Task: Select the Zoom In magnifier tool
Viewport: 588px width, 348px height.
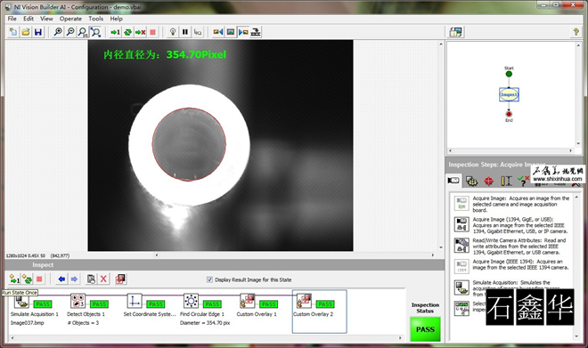Action: point(58,32)
